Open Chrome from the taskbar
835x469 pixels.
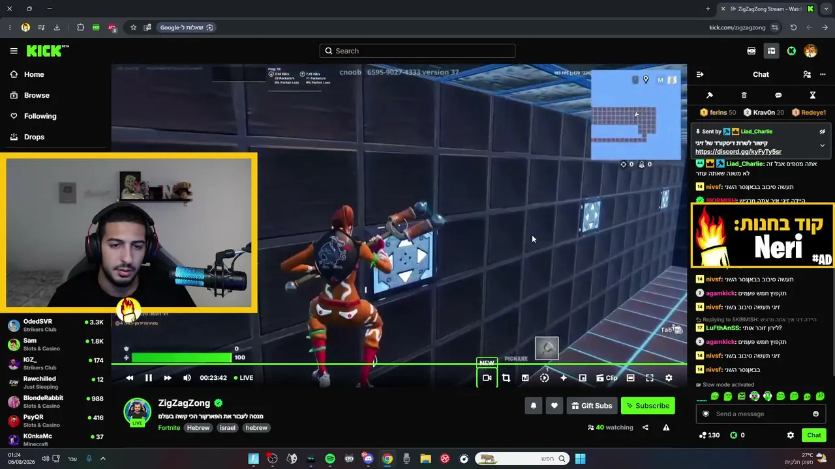[x=387, y=459]
